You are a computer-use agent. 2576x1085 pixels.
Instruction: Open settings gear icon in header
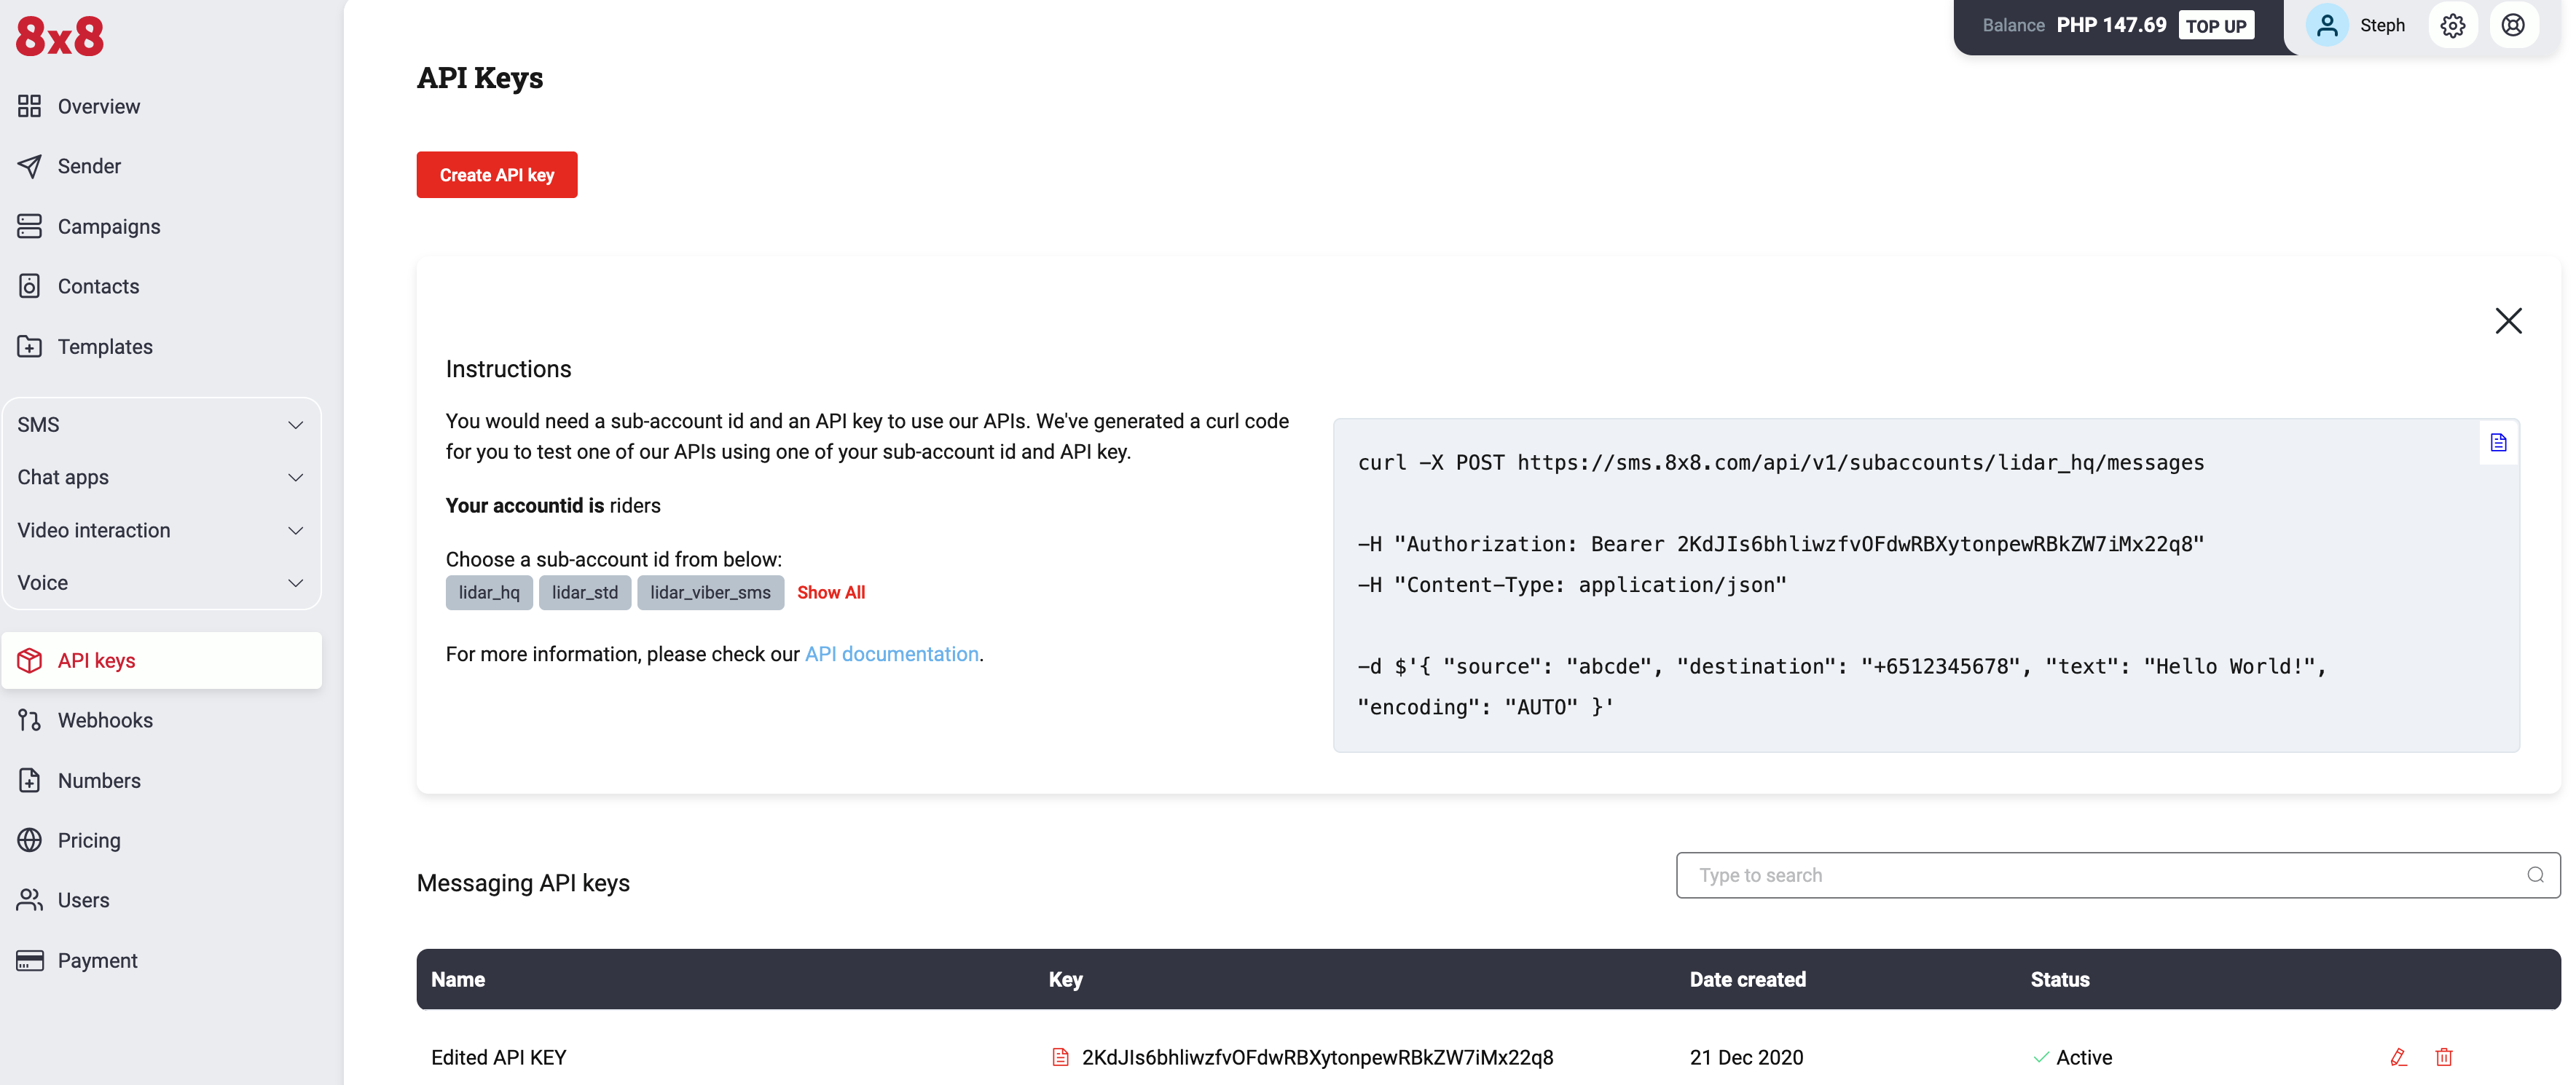[2452, 25]
